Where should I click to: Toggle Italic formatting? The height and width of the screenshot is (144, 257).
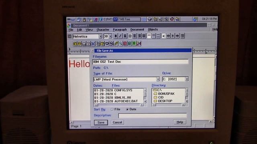[120, 36]
